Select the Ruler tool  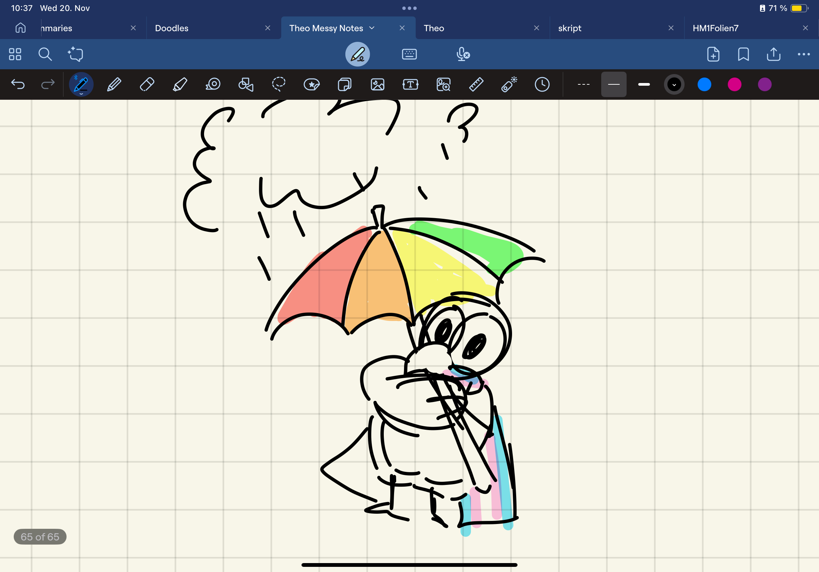pyautogui.click(x=476, y=84)
